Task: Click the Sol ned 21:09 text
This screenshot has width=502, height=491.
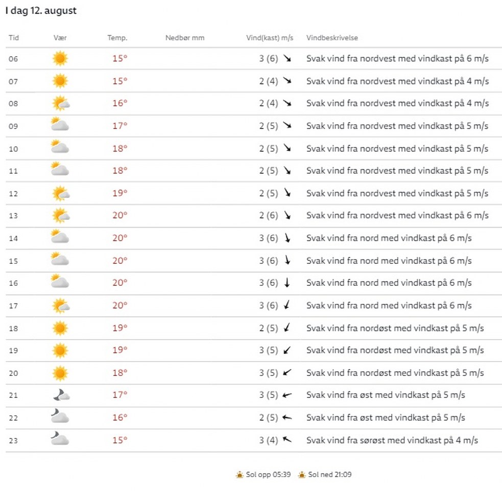Action: point(329,475)
